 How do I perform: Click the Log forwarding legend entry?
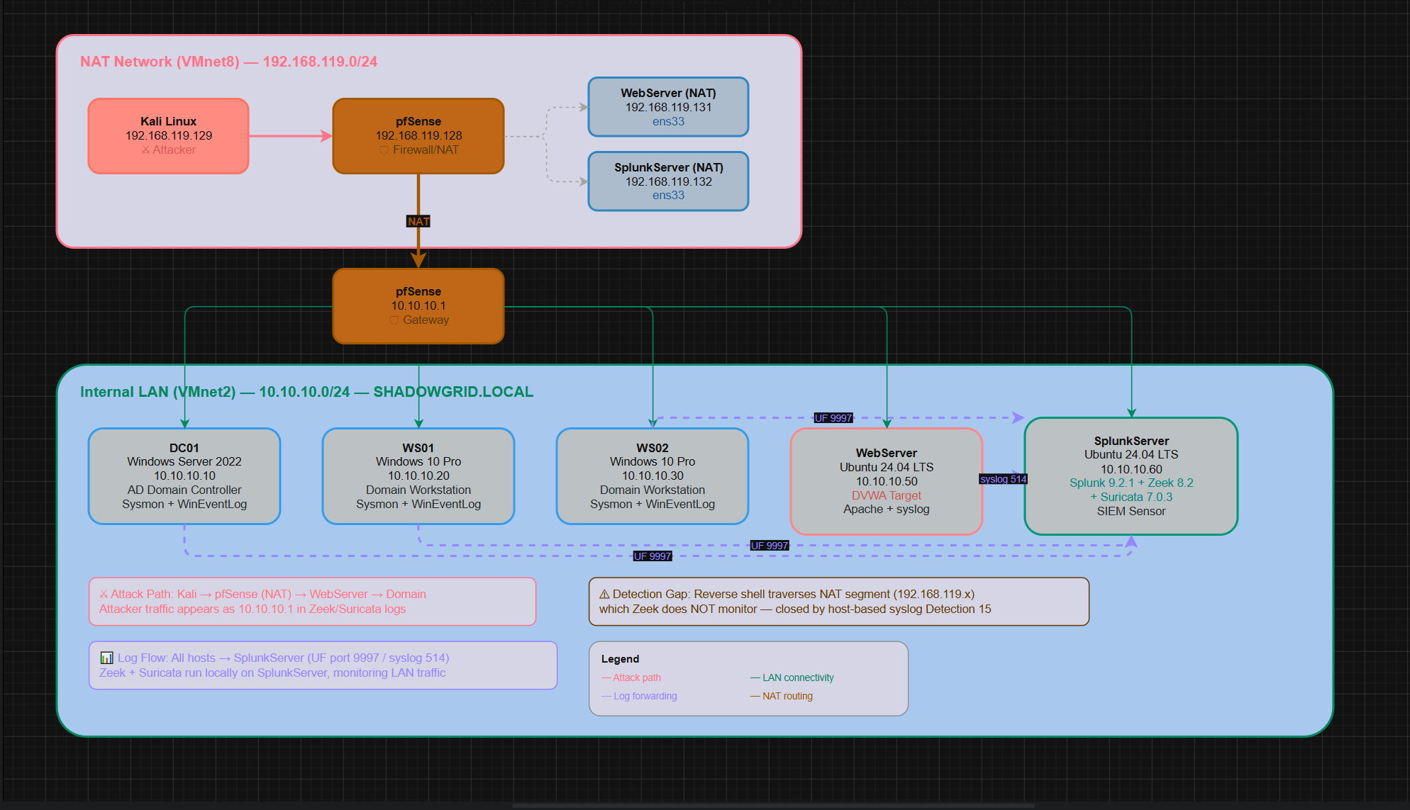point(639,697)
